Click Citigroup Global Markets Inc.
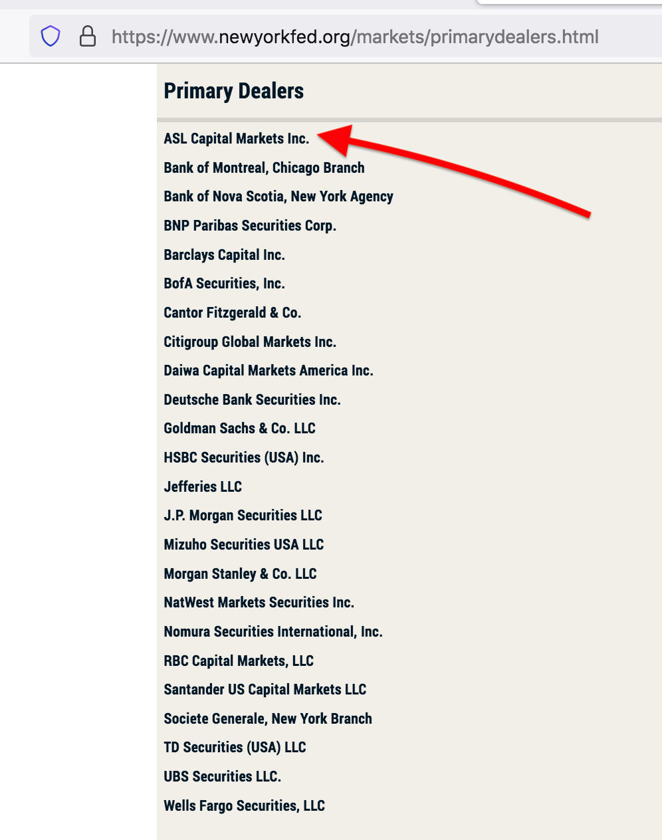 [x=250, y=342]
